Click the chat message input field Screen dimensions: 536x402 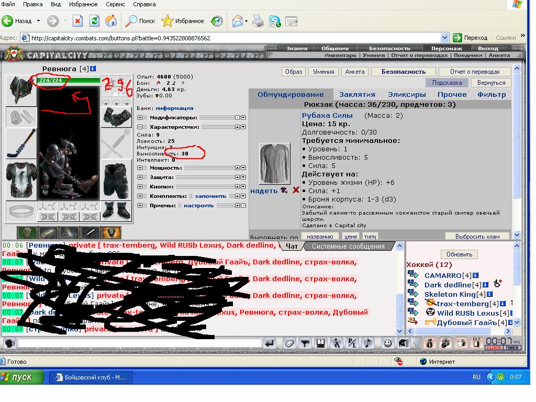tap(139, 343)
